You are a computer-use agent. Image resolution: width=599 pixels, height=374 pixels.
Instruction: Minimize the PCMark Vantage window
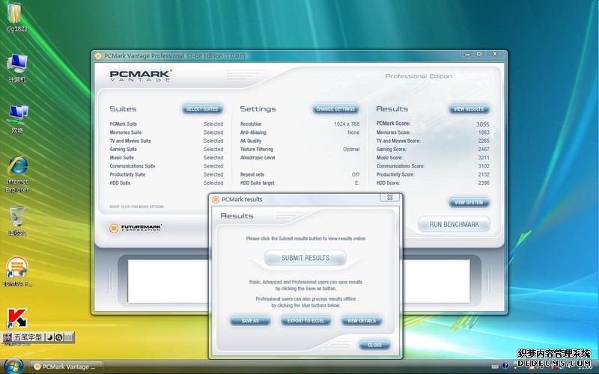tap(467, 54)
